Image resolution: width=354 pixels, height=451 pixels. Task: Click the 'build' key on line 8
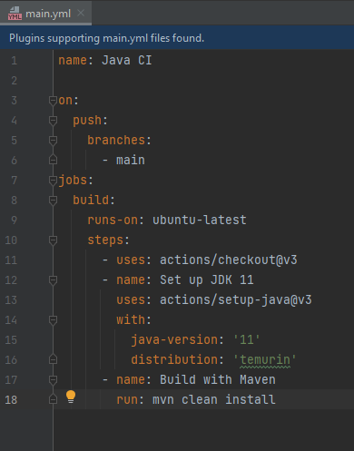pos(91,200)
